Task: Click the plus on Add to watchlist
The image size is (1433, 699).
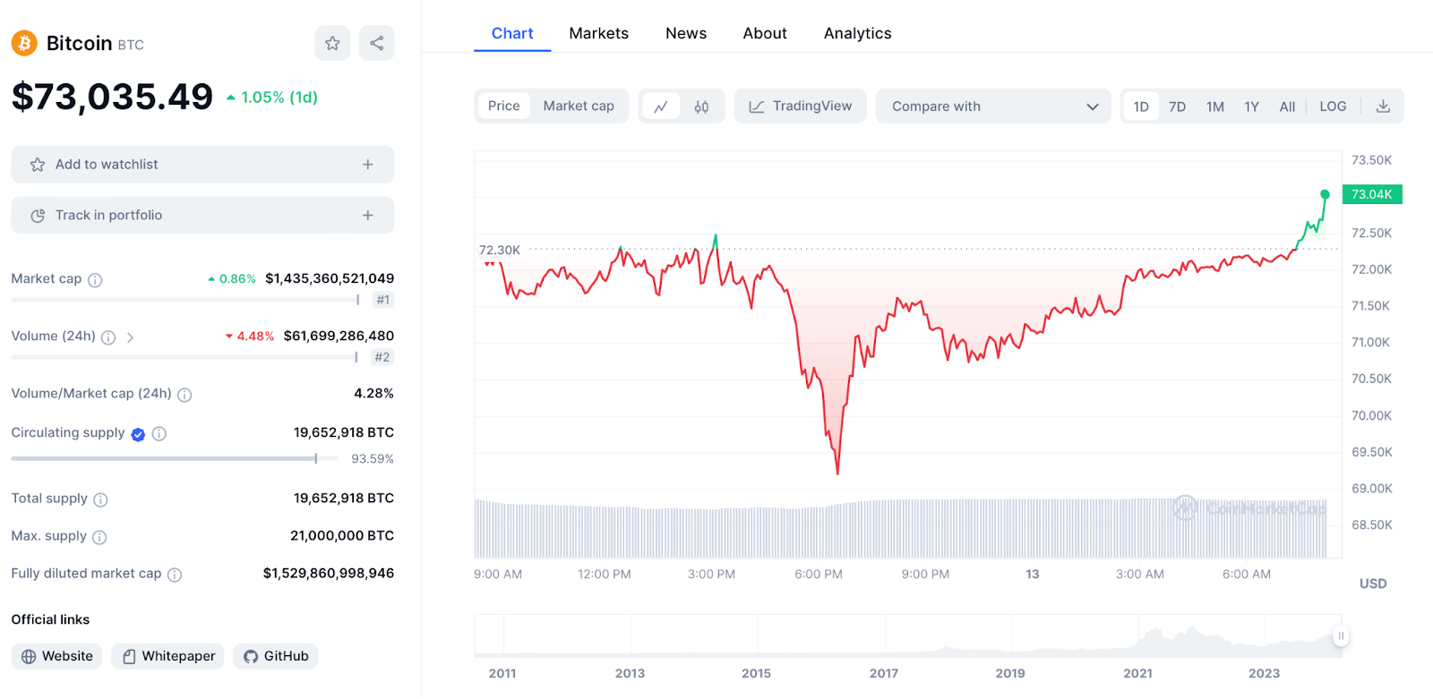Action: pyautogui.click(x=367, y=165)
